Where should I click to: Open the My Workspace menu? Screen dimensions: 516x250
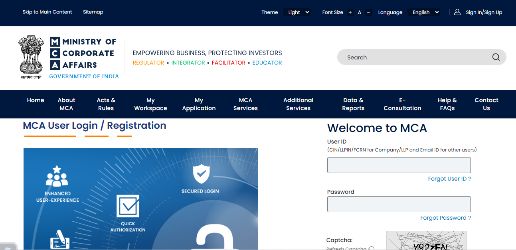tap(150, 104)
